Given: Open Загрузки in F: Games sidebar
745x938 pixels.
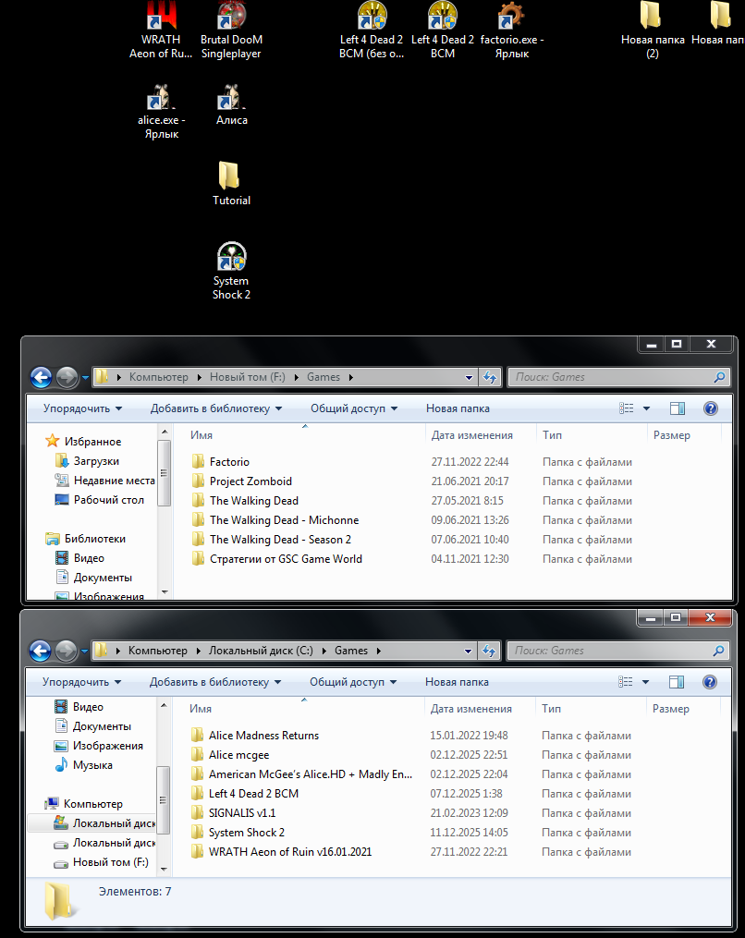Looking at the screenshot, I should pos(88,461).
